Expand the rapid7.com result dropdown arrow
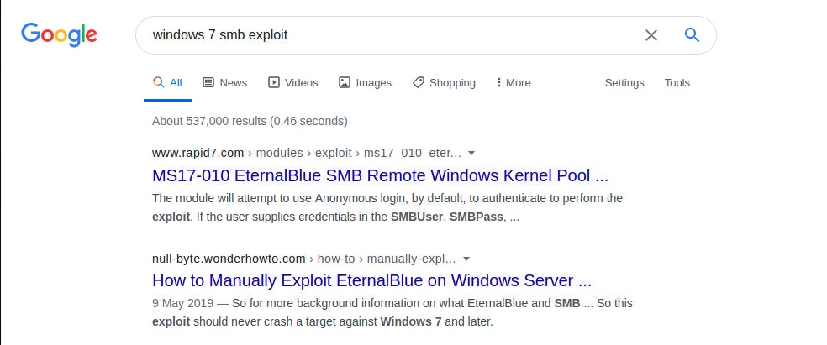Image resolution: width=827 pixels, height=345 pixels. pyautogui.click(x=471, y=153)
